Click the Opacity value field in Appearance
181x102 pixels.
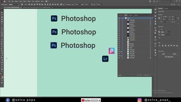tap(168, 35)
